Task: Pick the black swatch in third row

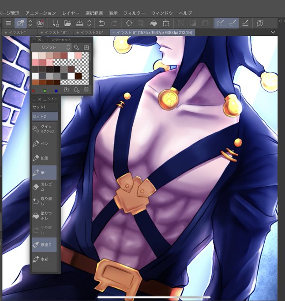Action: coord(56,69)
